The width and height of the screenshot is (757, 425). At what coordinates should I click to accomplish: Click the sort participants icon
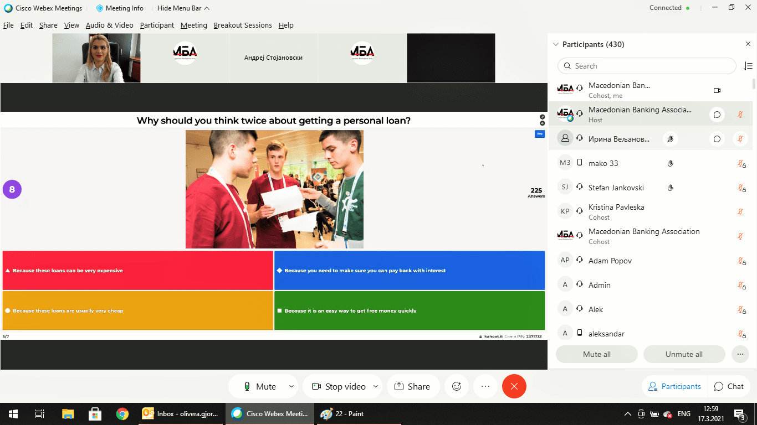(x=748, y=66)
